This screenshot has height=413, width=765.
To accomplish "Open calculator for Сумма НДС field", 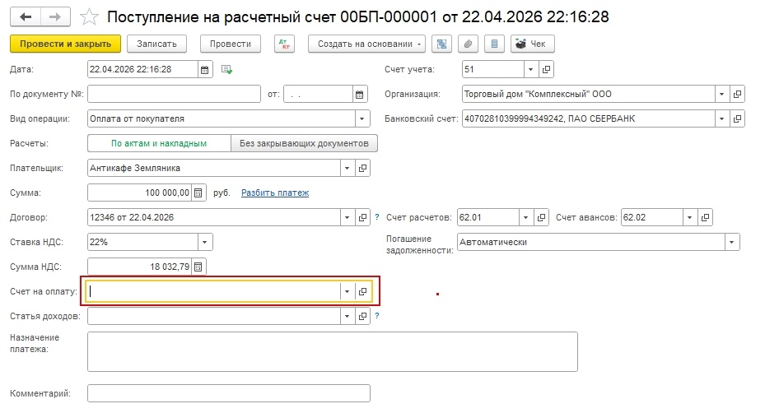I will (198, 267).
